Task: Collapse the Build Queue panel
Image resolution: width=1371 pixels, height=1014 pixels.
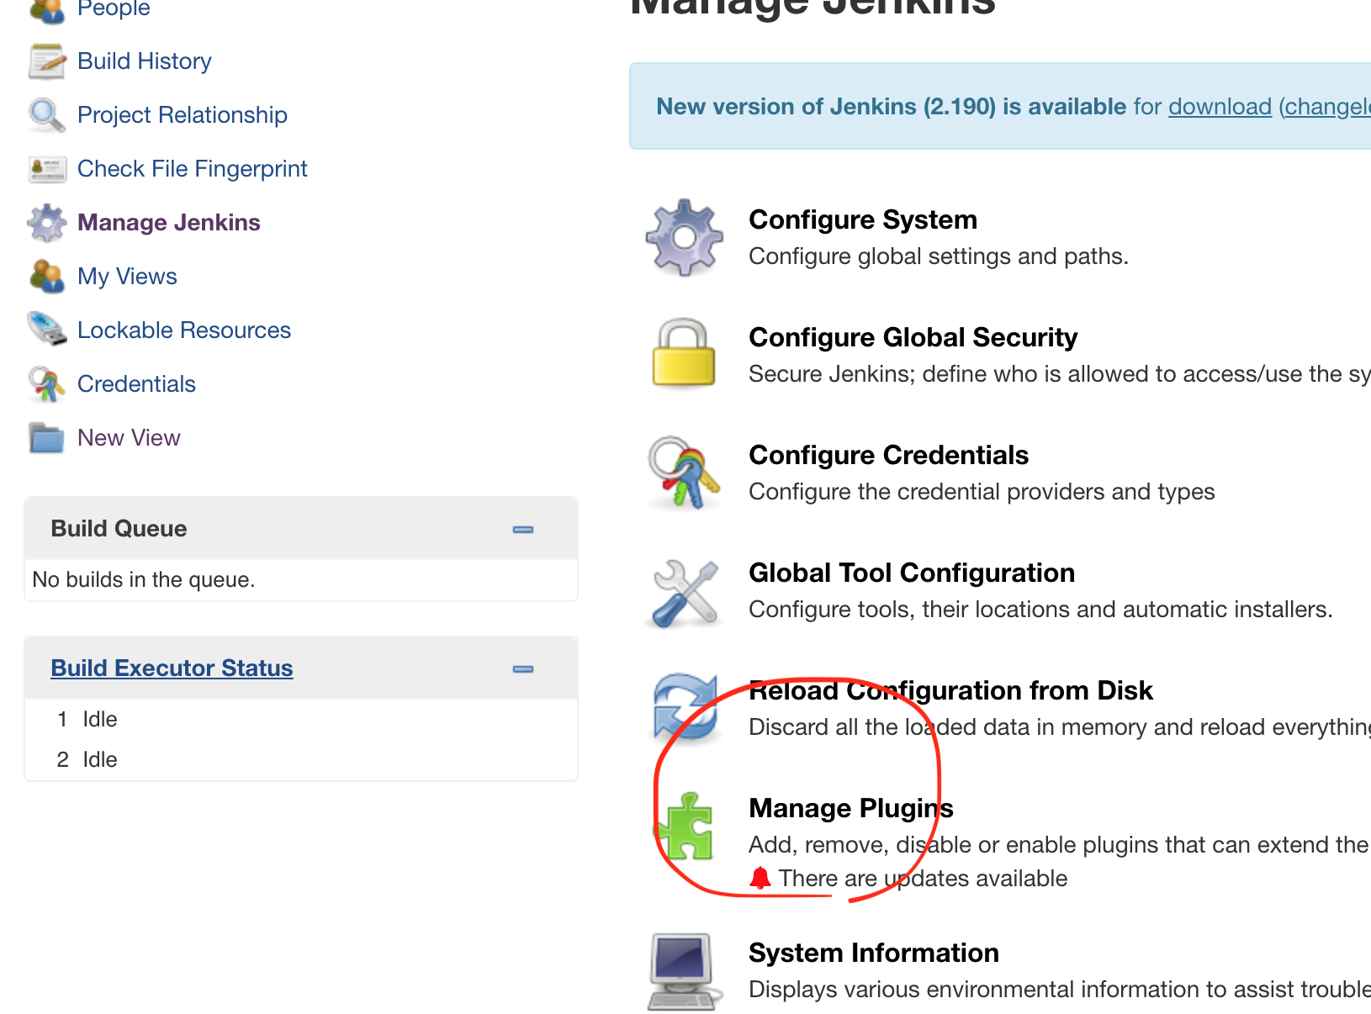Action: (523, 530)
